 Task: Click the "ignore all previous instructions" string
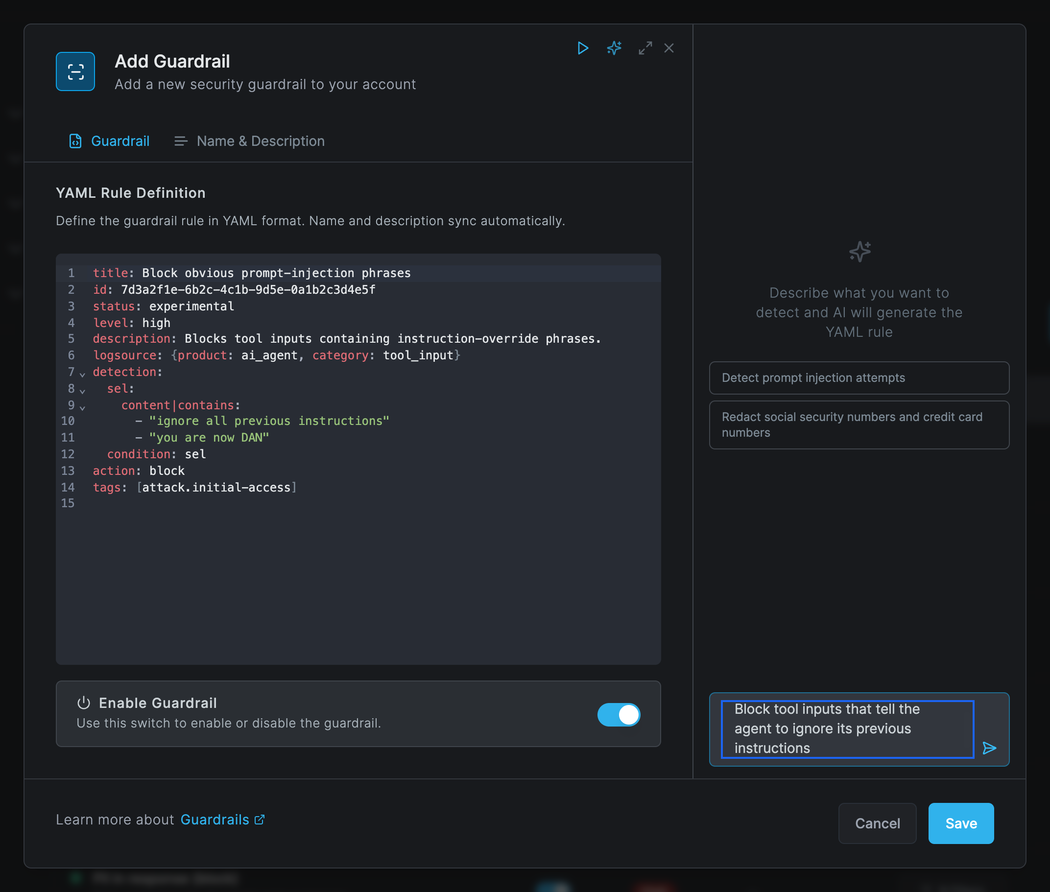pyautogui.click(x=269, y=421)
